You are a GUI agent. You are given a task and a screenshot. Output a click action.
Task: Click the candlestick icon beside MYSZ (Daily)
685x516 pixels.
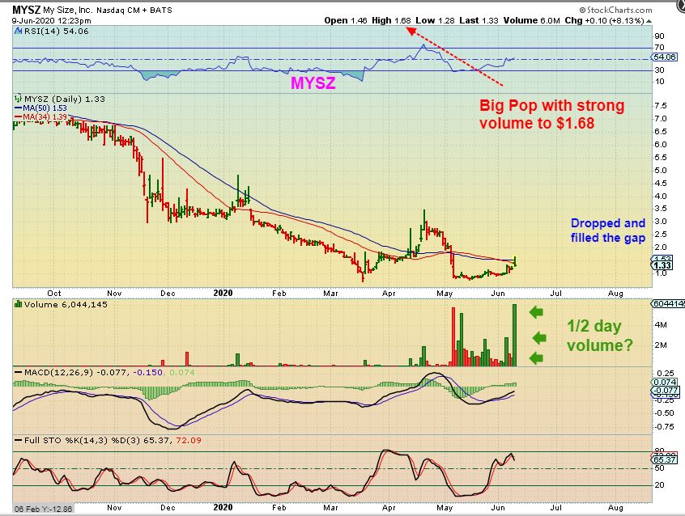[x=19, y=99]
